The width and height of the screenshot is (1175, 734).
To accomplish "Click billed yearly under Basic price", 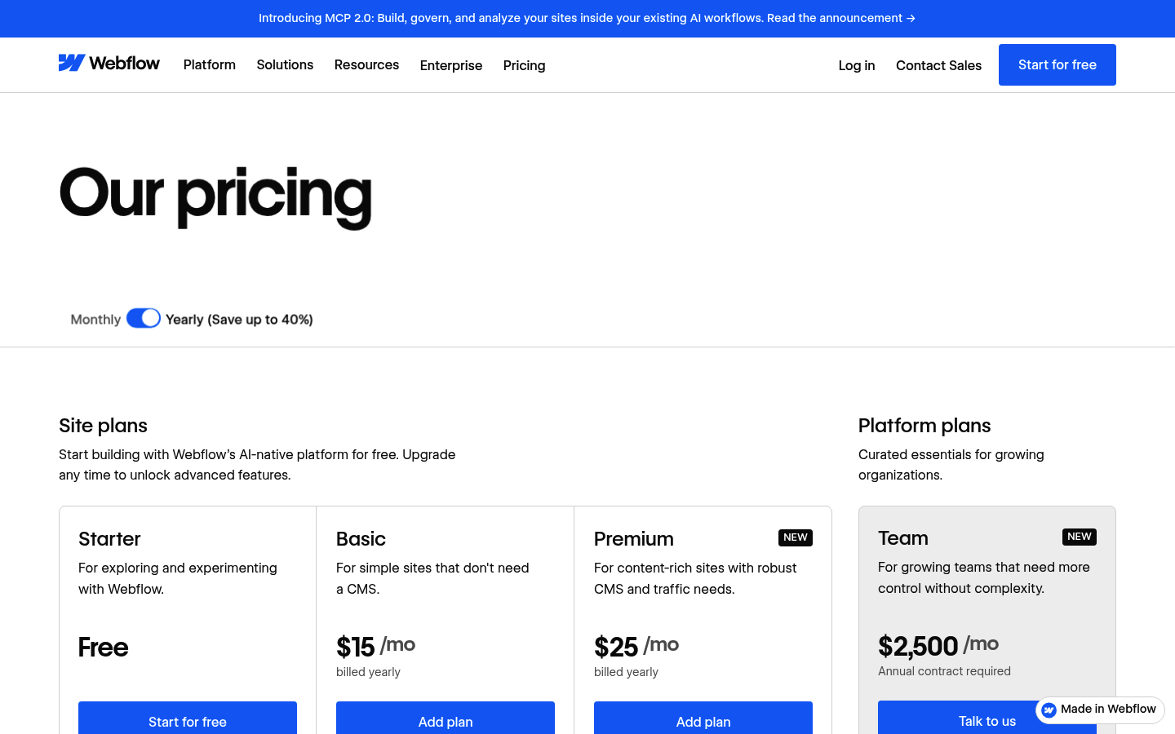I will (368, 672).
